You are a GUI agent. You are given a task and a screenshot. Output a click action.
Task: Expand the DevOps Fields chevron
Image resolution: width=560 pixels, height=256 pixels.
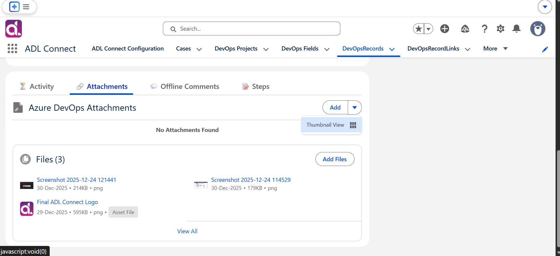tap(327, 49)
